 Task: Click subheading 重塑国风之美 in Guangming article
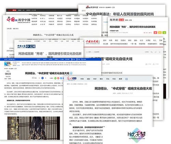(x=88, y=127)
